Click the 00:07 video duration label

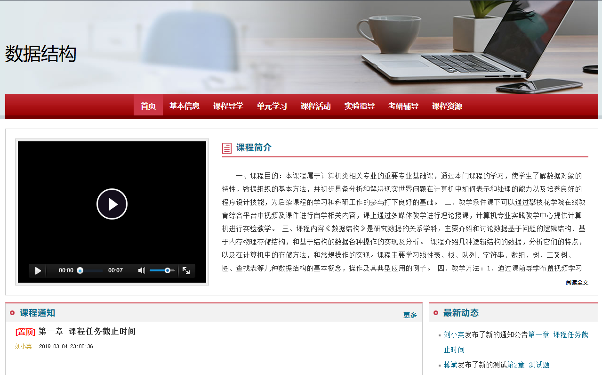[115, 270]
